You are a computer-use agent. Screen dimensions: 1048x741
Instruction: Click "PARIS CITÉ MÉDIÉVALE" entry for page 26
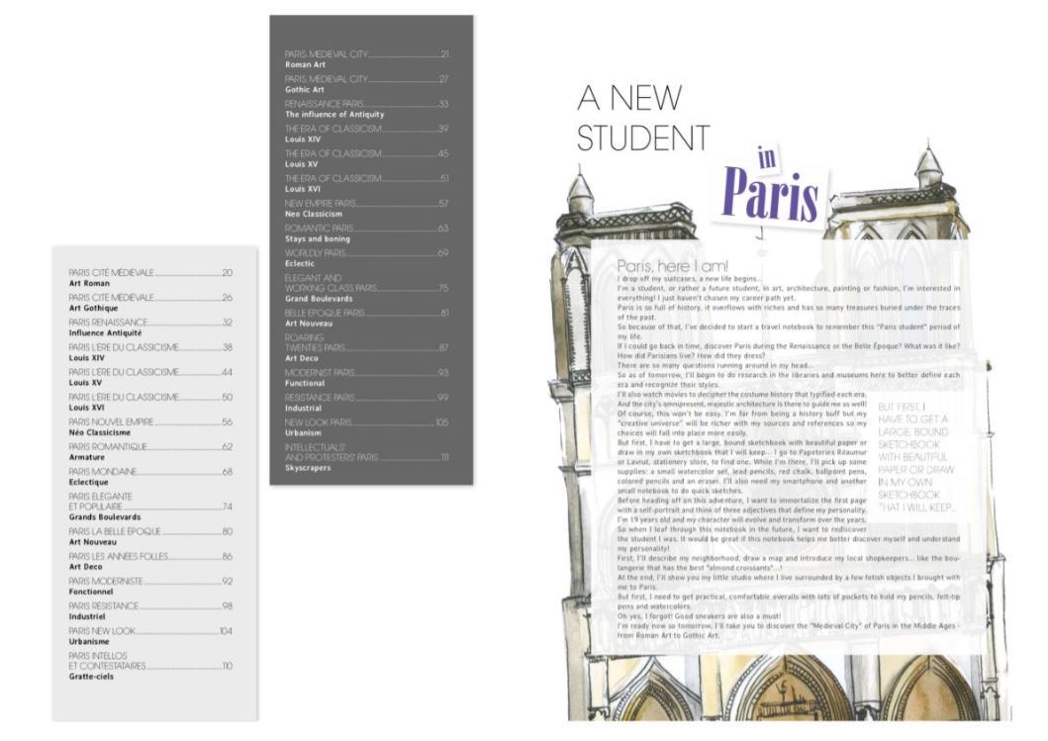[x=150, y=298]
